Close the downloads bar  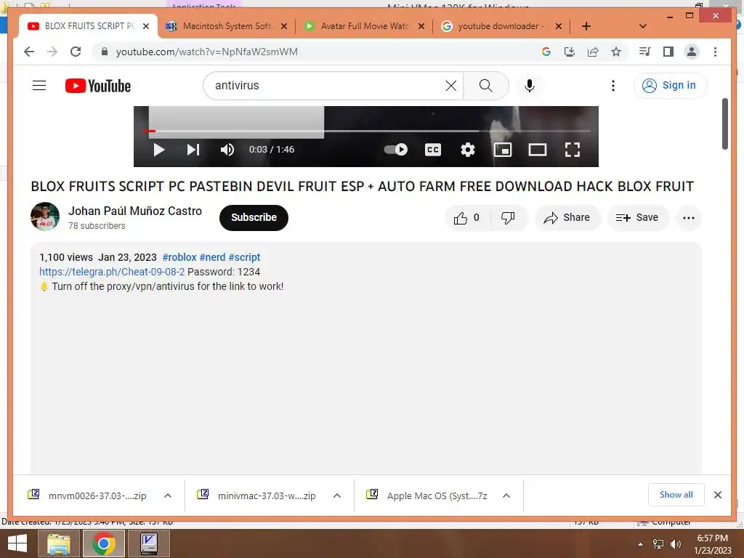click(x=717, y=495)
